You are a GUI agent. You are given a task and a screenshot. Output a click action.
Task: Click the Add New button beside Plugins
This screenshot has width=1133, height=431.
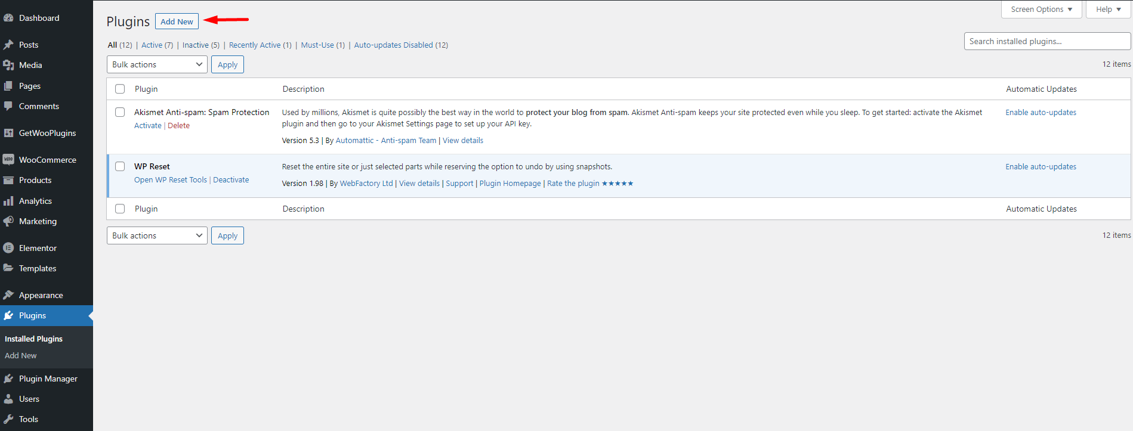point(177,21)
